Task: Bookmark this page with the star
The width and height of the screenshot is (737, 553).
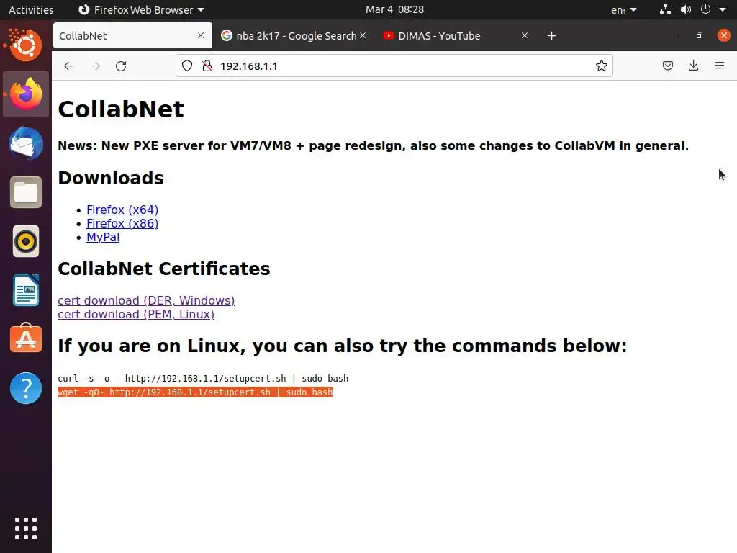Action: tap(601, 66)
